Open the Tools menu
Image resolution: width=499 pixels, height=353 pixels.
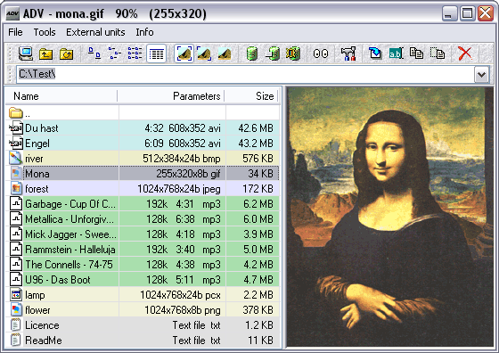(45, 32)
